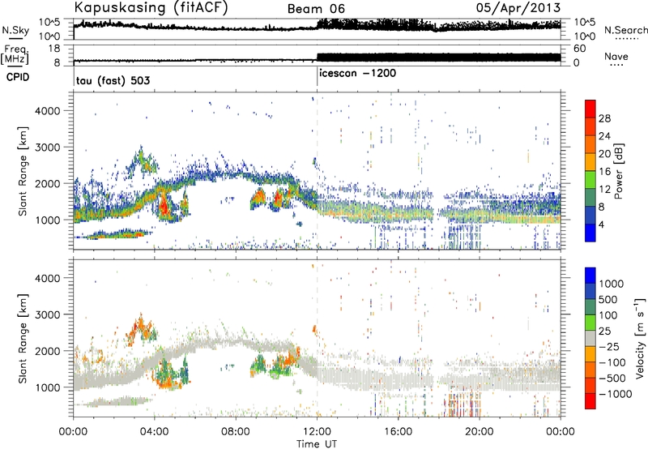Click the '1000' velocity colorbar tick
Viewport: 648px width, 449px height.
612,284
